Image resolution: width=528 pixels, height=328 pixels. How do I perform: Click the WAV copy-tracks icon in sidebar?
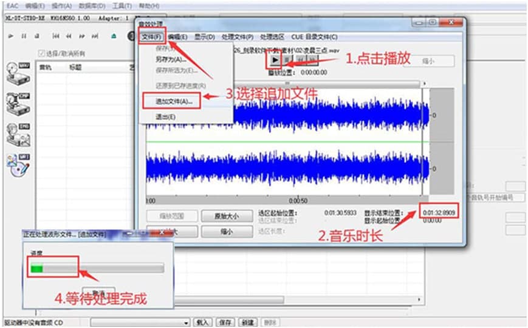click(18, 73)
